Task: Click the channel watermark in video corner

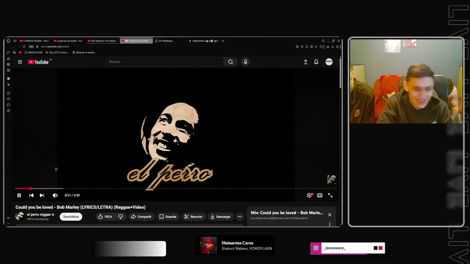Action: [x=332, y=179]
